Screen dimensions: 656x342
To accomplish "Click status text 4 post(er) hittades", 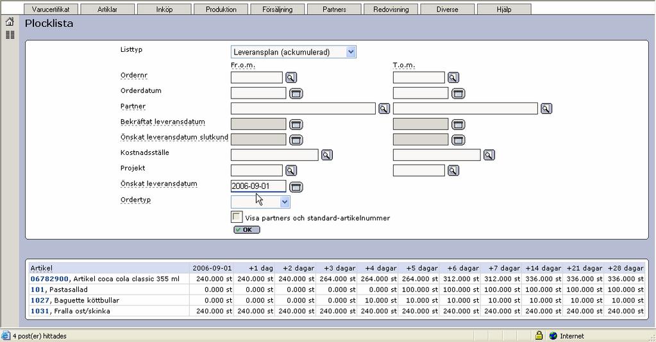I will point(39,336).
